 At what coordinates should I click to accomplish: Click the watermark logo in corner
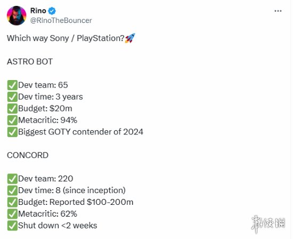[x=268, y=224]
